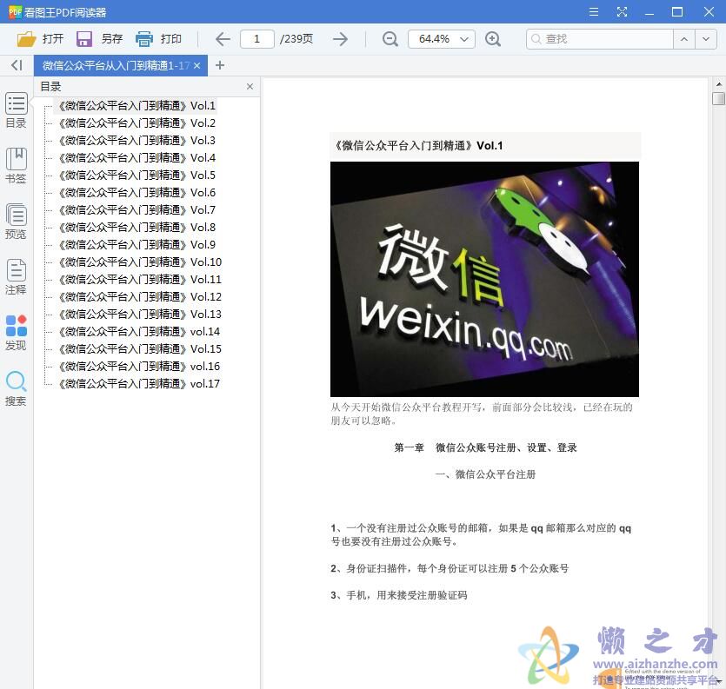Select outline entry vol.16
This screenshot has width=726, height=689.
(x=139, y=367)
